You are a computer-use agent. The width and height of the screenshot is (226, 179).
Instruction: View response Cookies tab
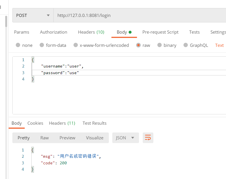point(35,123)
